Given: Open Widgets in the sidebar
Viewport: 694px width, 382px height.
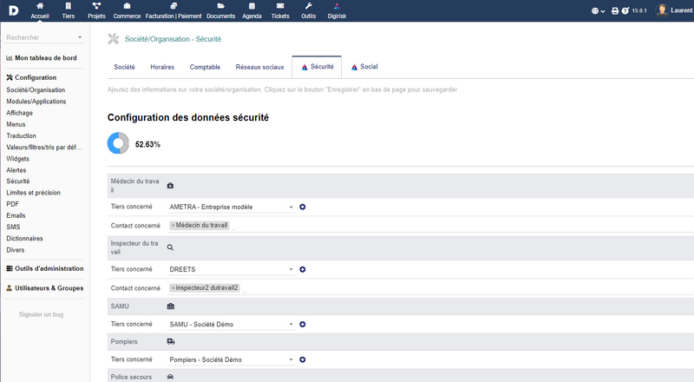Looking at the screenshot, I should click(x=17, y=159).
